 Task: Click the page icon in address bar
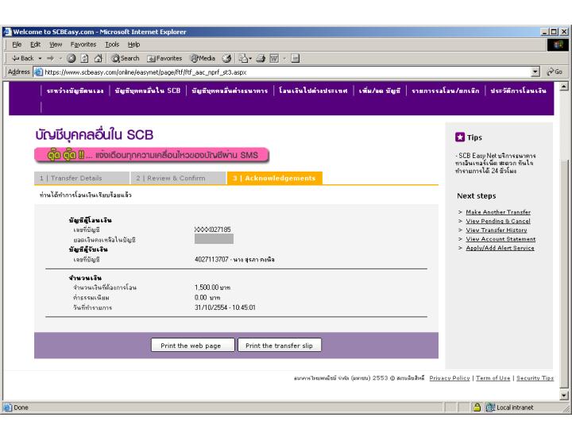coord(38,72)
